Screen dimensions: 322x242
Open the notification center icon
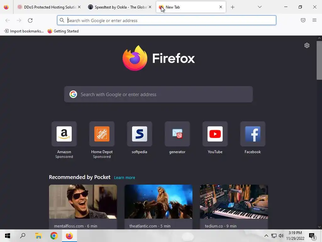(x=312, y=236)
